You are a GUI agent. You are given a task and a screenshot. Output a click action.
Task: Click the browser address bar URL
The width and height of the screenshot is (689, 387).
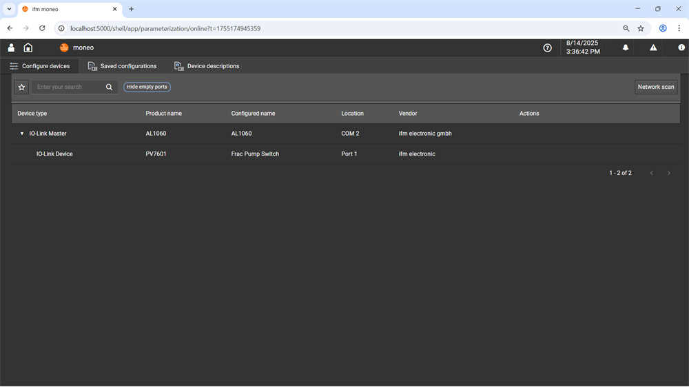tap(165, 28)
